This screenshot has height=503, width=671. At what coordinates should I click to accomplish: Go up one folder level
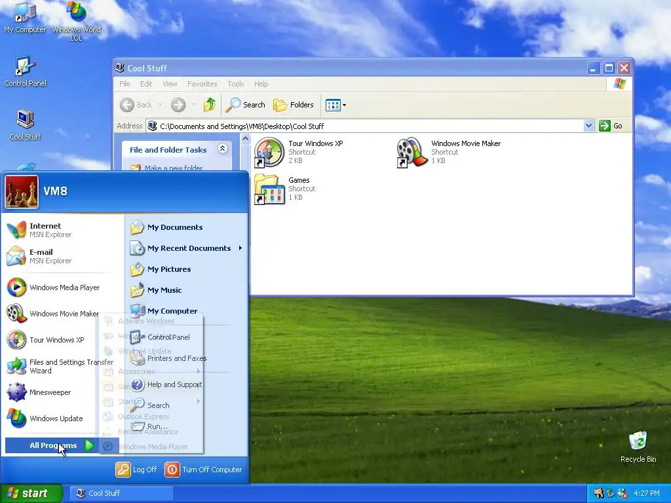tap(210, 105)
